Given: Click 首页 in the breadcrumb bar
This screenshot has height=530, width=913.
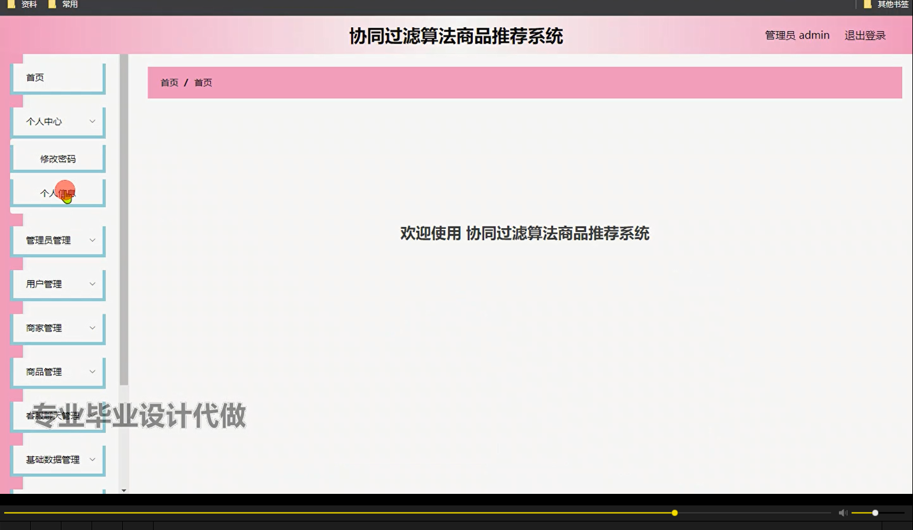Looking at the screenshot, I should [x=169, y=83].
